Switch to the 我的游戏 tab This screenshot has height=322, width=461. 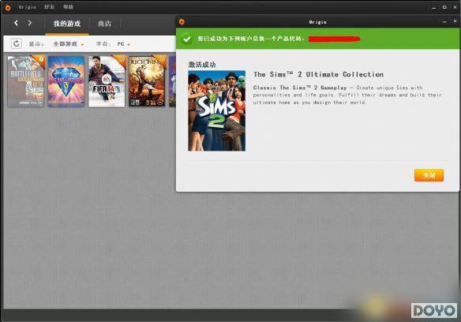pyautogui.click(x=67, y=24)
